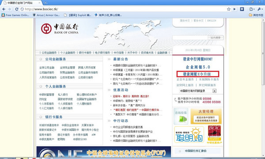The width and height of the screenshot is (265, 159).
Task: Click the 登录中行网银BOCNET login link
Action: tap(198, 59)
